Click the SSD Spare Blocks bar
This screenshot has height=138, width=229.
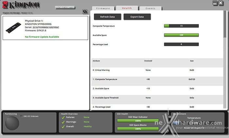[138, 129]
